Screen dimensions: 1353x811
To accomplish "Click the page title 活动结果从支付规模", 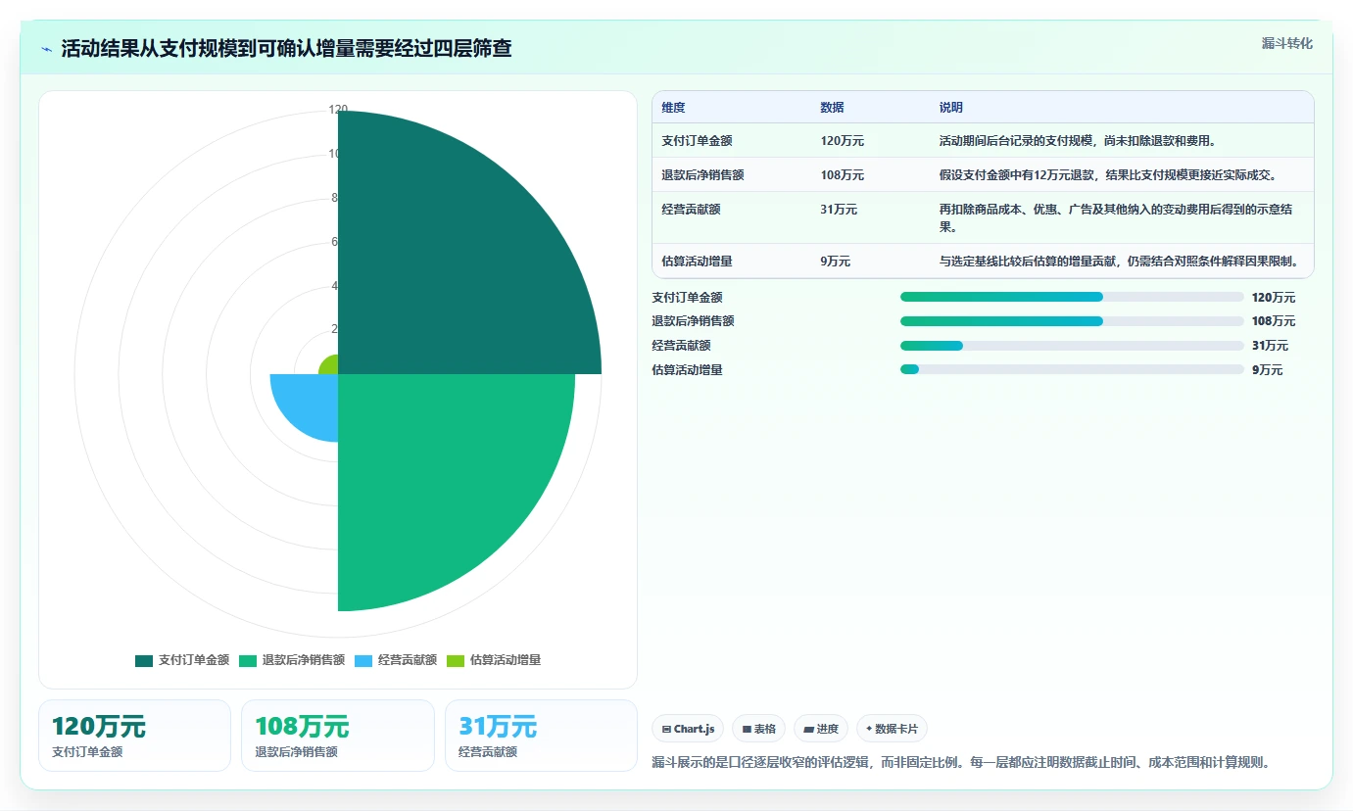I will point(286,48).
